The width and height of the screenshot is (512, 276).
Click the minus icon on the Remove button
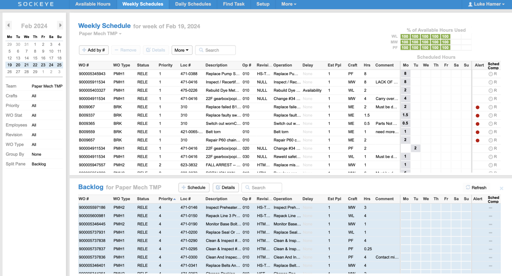coord(116,50)
